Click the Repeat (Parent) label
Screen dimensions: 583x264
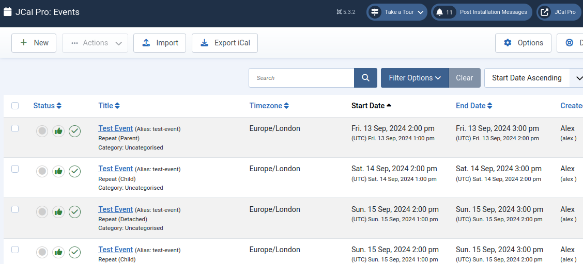pyautogui.click(x=119, y=138)
